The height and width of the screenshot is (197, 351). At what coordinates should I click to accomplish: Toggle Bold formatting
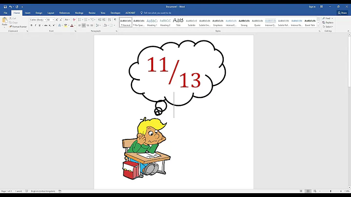click(x=31, y=25)
